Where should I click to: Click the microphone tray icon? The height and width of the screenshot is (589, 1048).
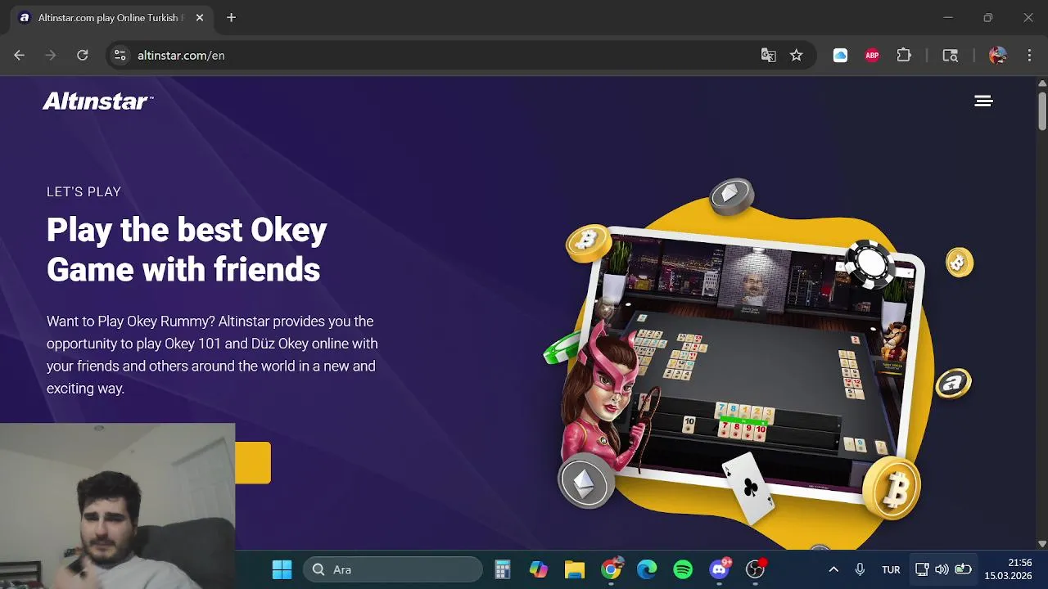tap(860, 569)
